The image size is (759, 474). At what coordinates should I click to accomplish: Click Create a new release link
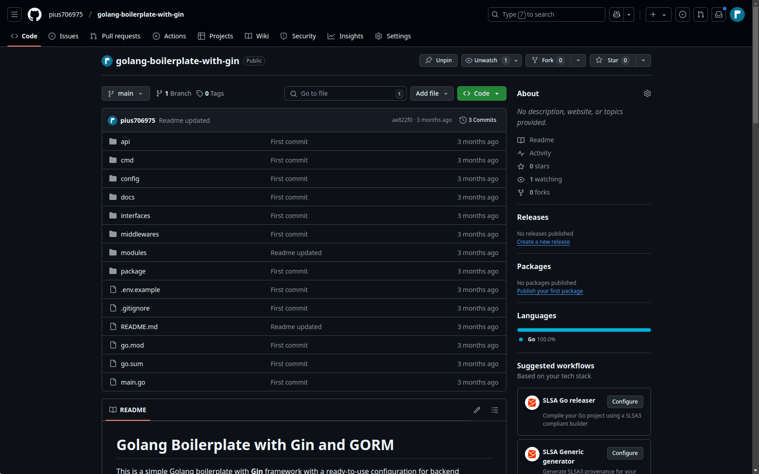(543, 242)
